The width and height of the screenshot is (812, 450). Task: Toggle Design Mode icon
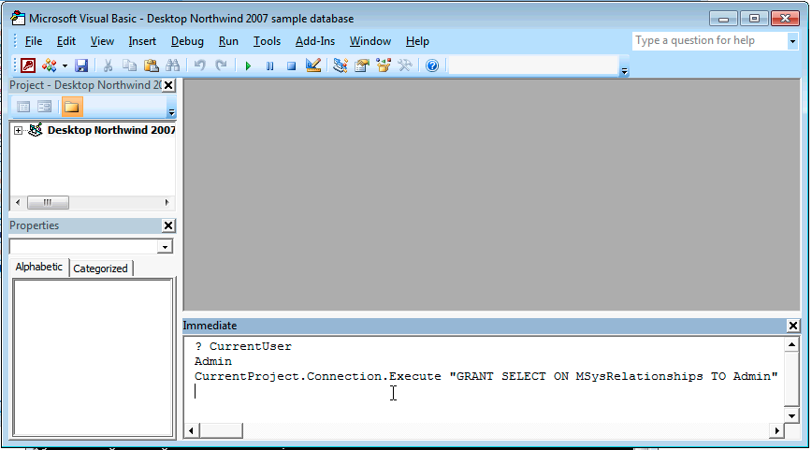click(313, 65)
